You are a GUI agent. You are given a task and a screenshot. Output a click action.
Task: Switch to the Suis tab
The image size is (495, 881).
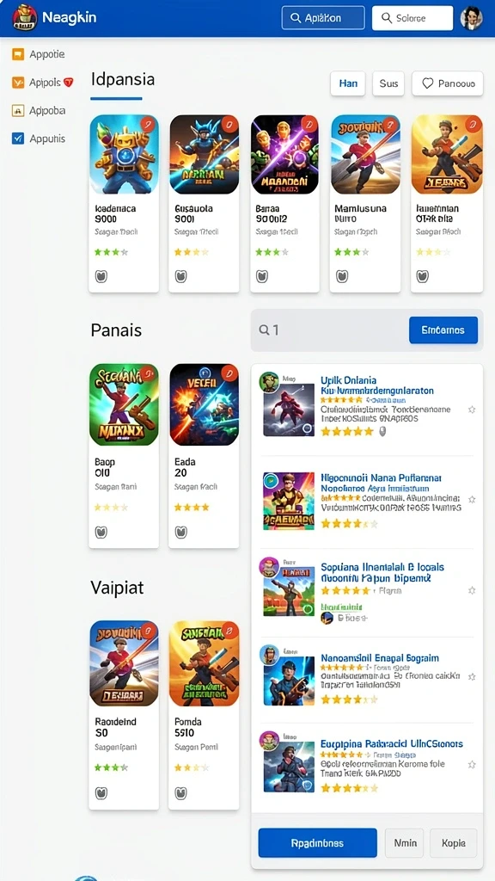pyautogui.click(x=388, y=83)
